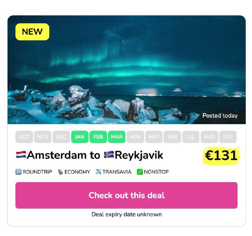Click the Iceland flag icon
Image resolution: width=252 pixels, height=236 pixels.
point(109,155)
